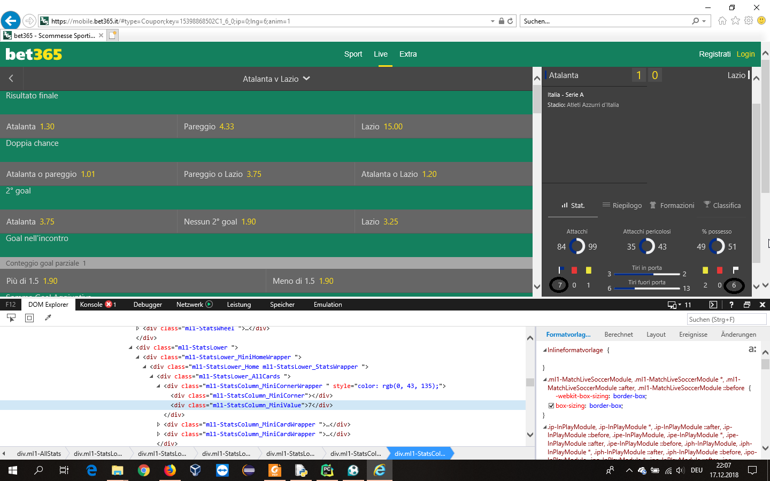Select Nessun 2° goal at 1.90
The width and height of the screenshot is (770, 481).
[x=266, y=222]
